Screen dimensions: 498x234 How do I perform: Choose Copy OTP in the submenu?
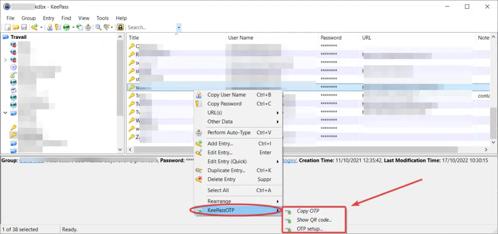pyautogui.click(x=314, y=211)
